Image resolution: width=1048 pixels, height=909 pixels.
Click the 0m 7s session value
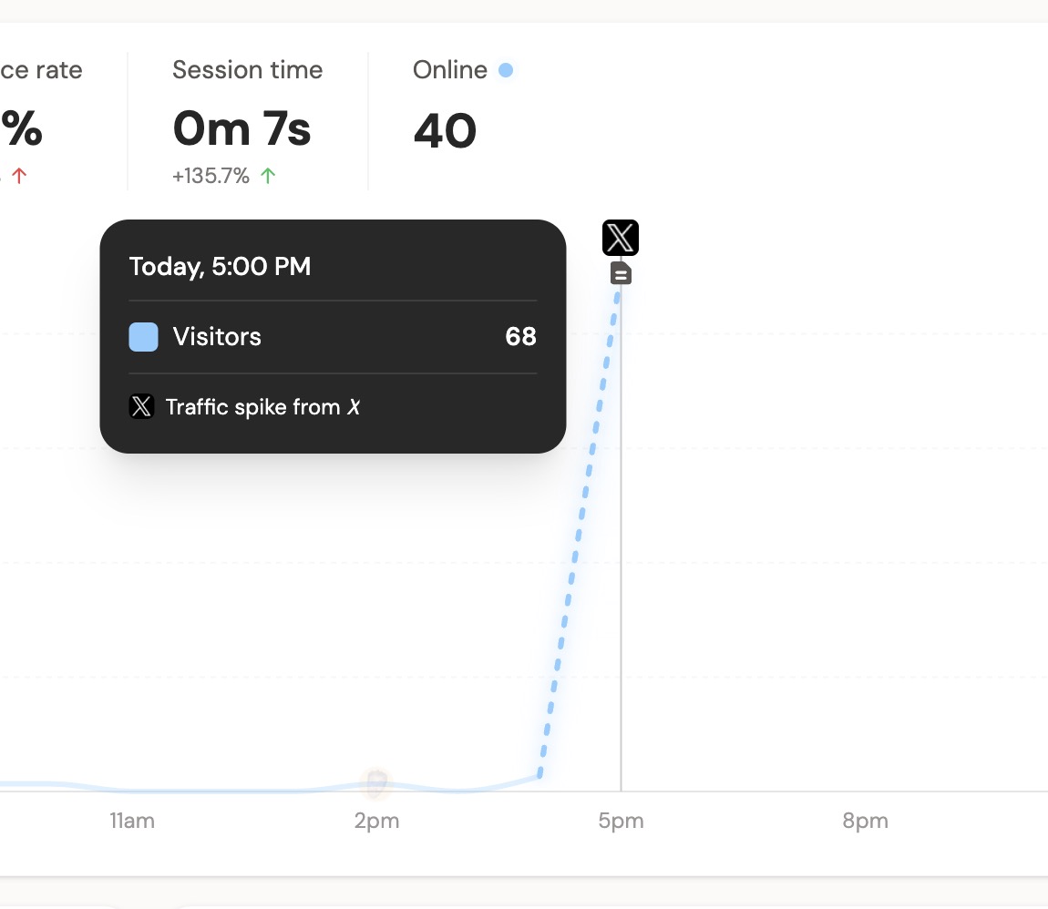[x=241, y=129]
